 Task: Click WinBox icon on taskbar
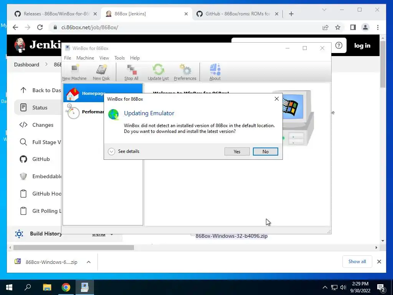click(x=85, y=287)
